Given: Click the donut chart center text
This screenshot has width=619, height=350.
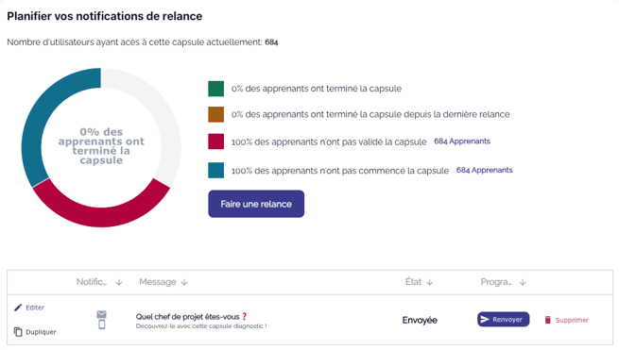Looking at the screenshot, I should coord(101,146).
